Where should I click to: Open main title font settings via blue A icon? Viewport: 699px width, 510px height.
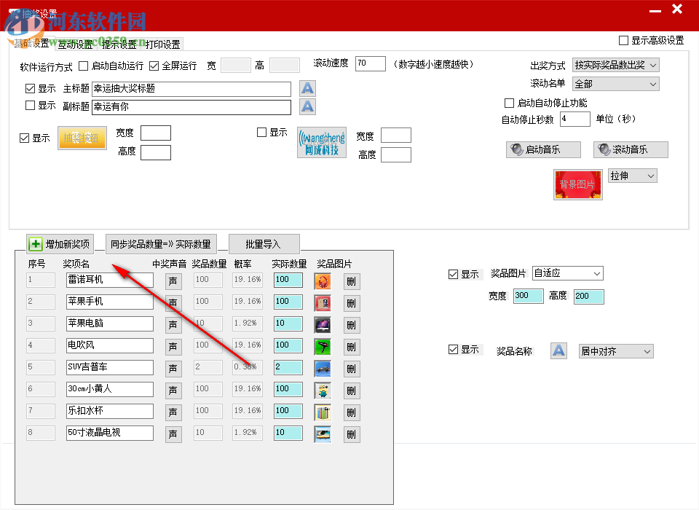pos(307,87)
